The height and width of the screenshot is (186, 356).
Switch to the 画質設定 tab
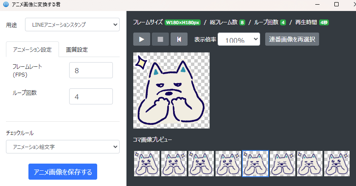pos(77,49)
